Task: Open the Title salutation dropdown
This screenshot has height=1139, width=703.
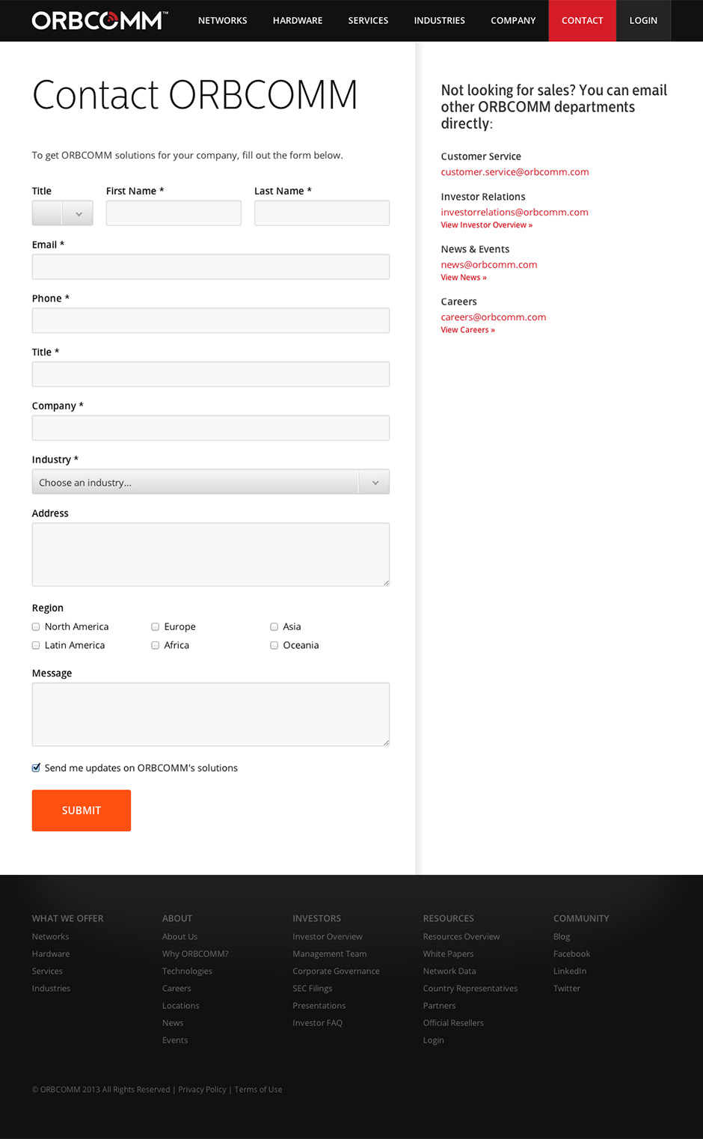Action: tap(63, 213)
